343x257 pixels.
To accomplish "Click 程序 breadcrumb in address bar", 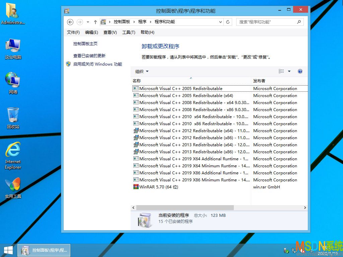I will click(x=142, y=22).
